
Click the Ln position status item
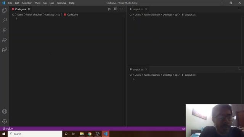click(184, 129)
